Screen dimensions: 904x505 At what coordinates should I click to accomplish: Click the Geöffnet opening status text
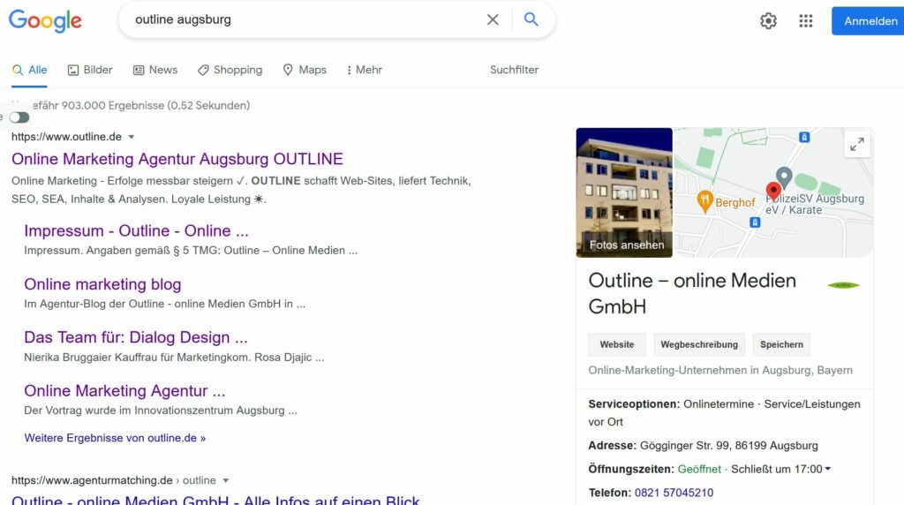(699, 470)
